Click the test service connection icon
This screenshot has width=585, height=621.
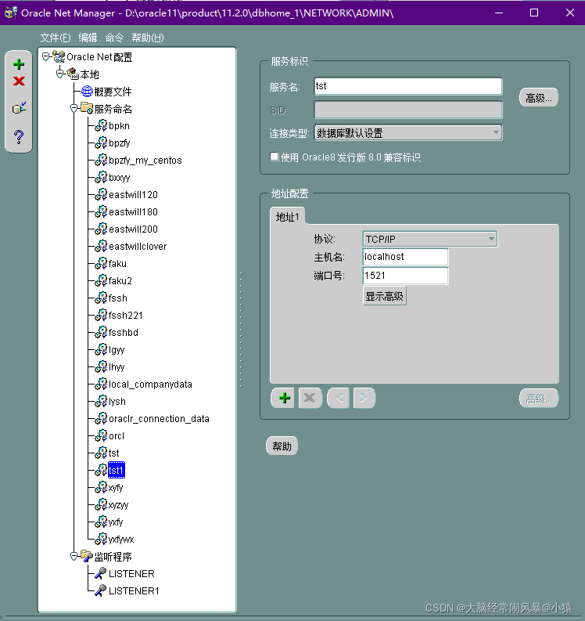[19, 108]
